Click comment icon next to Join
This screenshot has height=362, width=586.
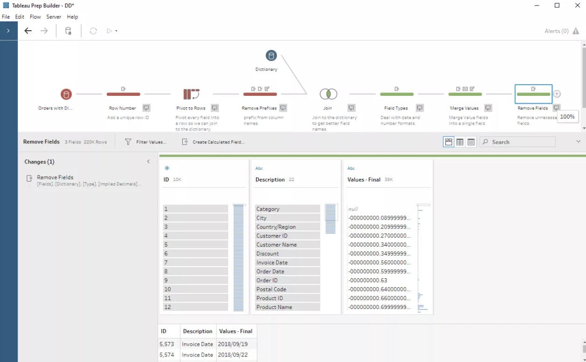[x=352, y=108]
